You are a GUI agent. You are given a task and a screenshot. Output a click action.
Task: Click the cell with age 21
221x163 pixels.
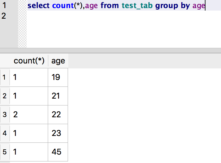(x=58, y=96)
